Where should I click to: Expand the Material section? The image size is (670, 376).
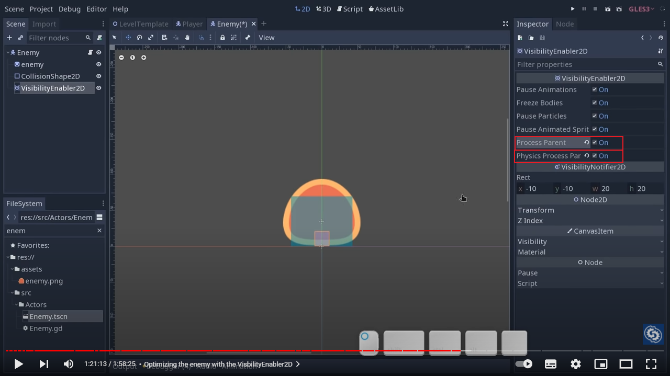(x=590, y=252)
